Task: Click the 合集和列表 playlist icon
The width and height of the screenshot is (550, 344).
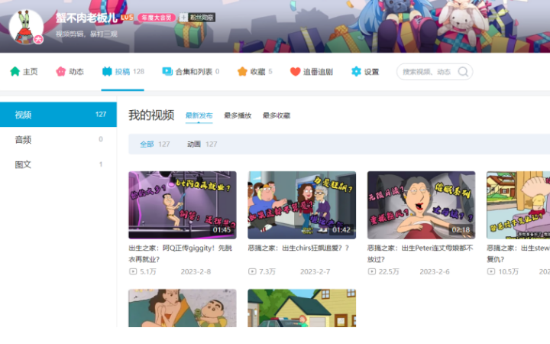Action: pos(167,72)
